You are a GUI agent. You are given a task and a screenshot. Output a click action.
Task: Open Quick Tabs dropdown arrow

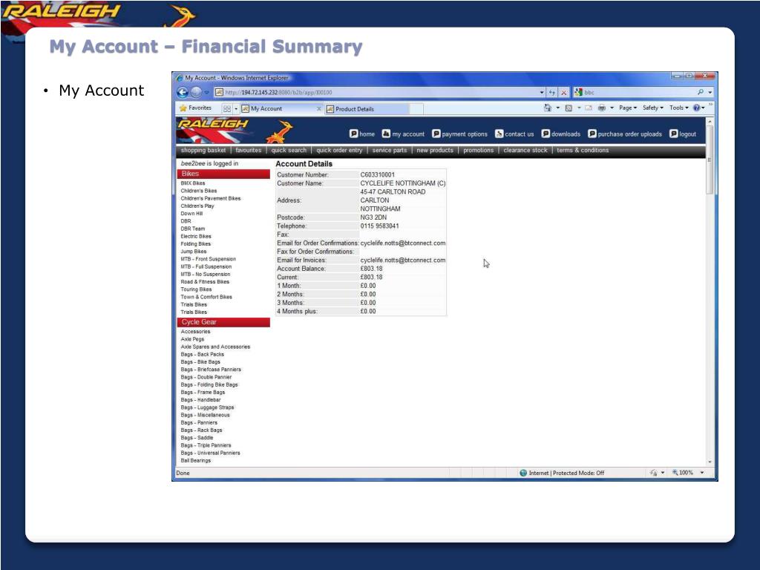pos(236,108)
